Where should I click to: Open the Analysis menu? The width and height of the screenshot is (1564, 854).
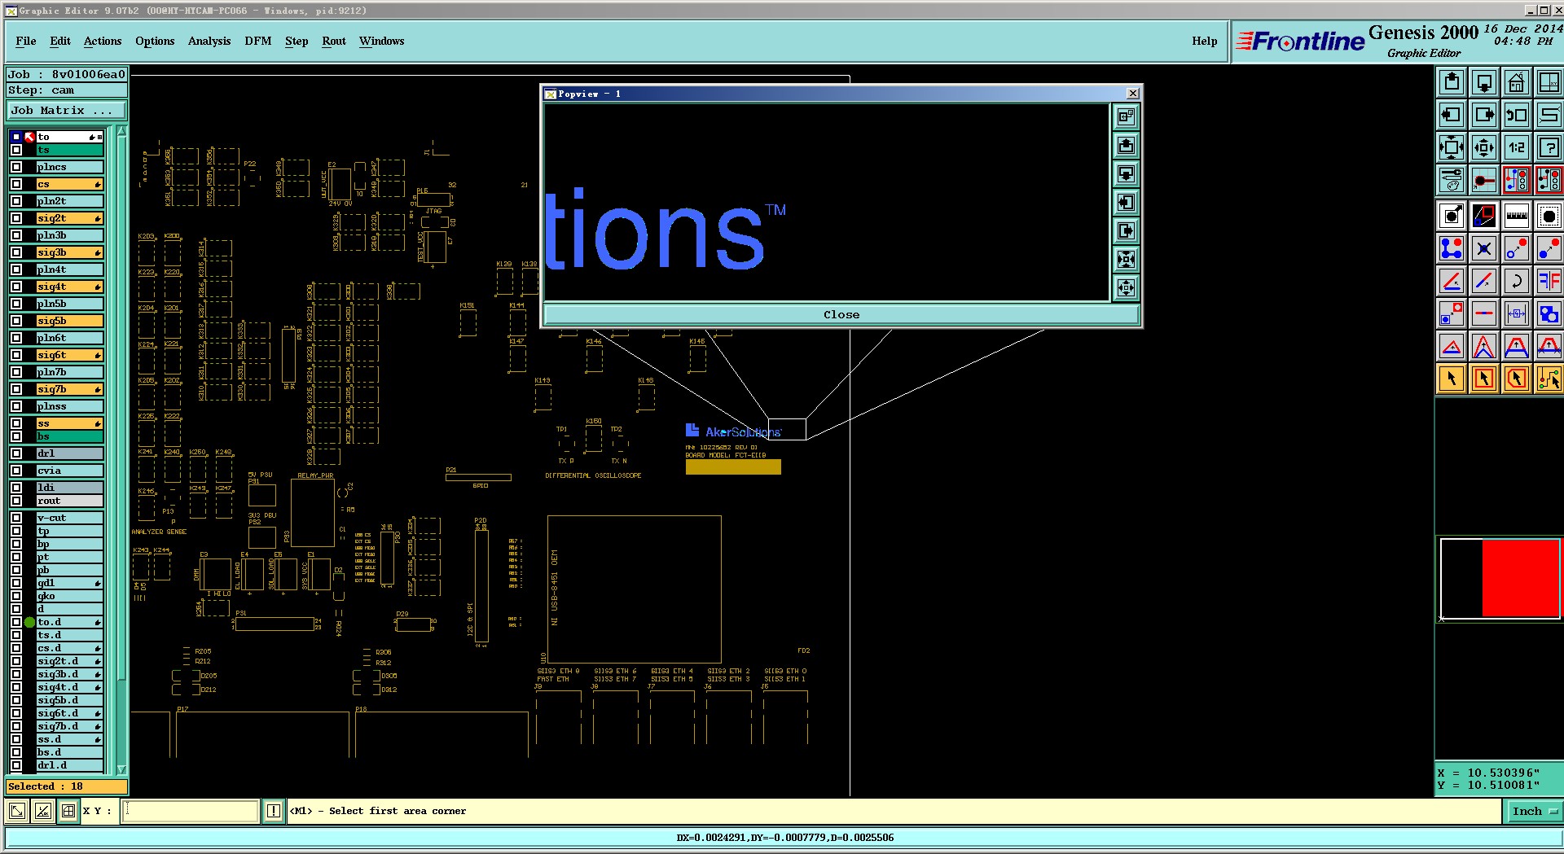coord(209,41)
